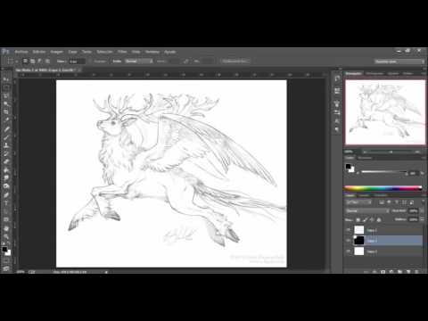Image resolution: width=428 pixels, height=321 pixels.
Task: Select the Shape tool
Action: pos(6,220)
